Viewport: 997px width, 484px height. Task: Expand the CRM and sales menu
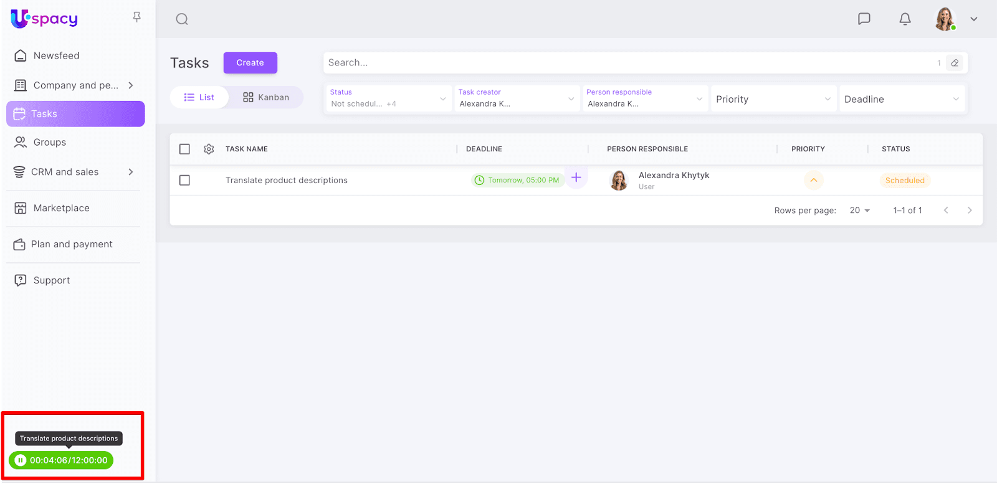click(x=130, y=172)
